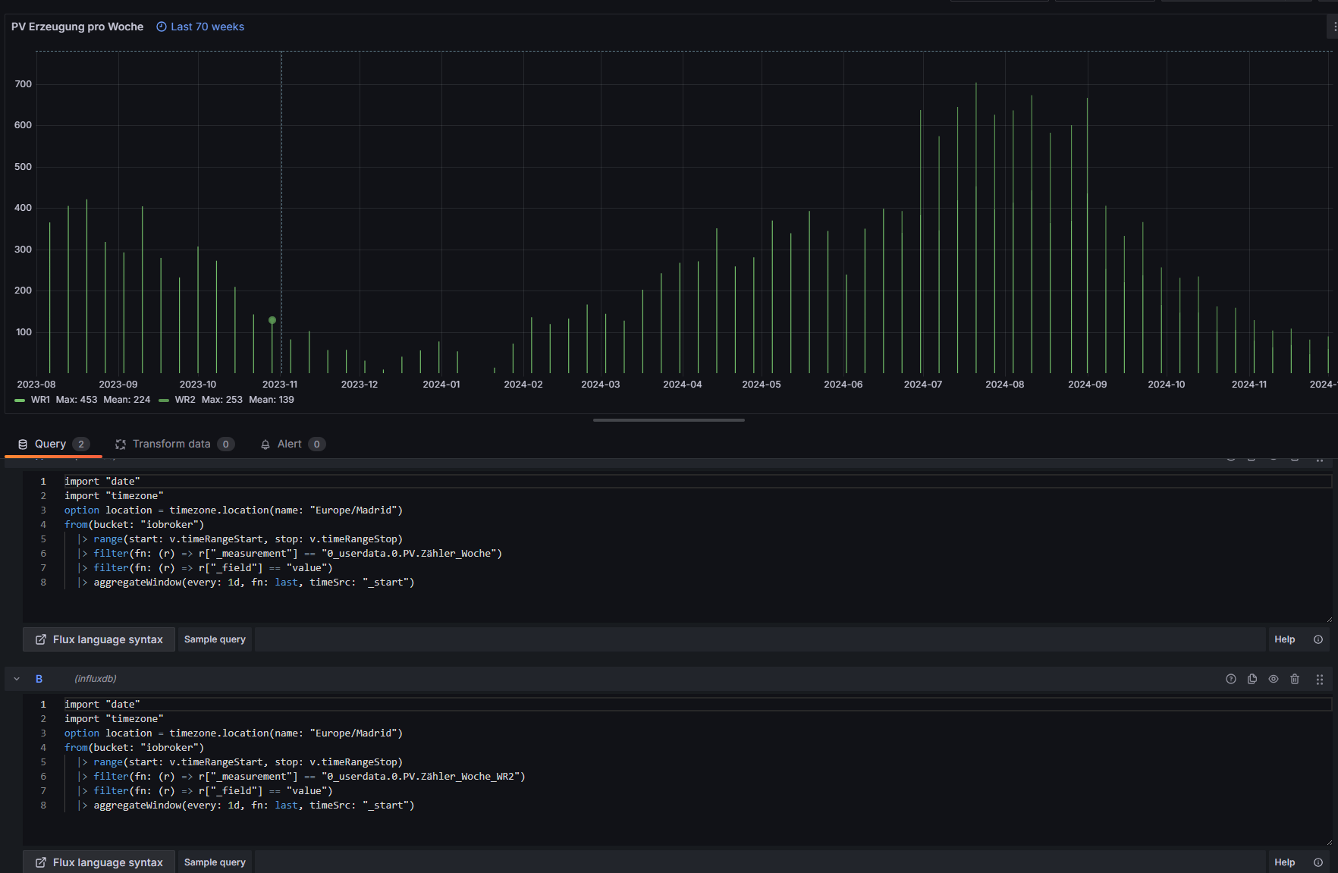
Task: Click the resize grip of query A editor
Action: 1329,620
